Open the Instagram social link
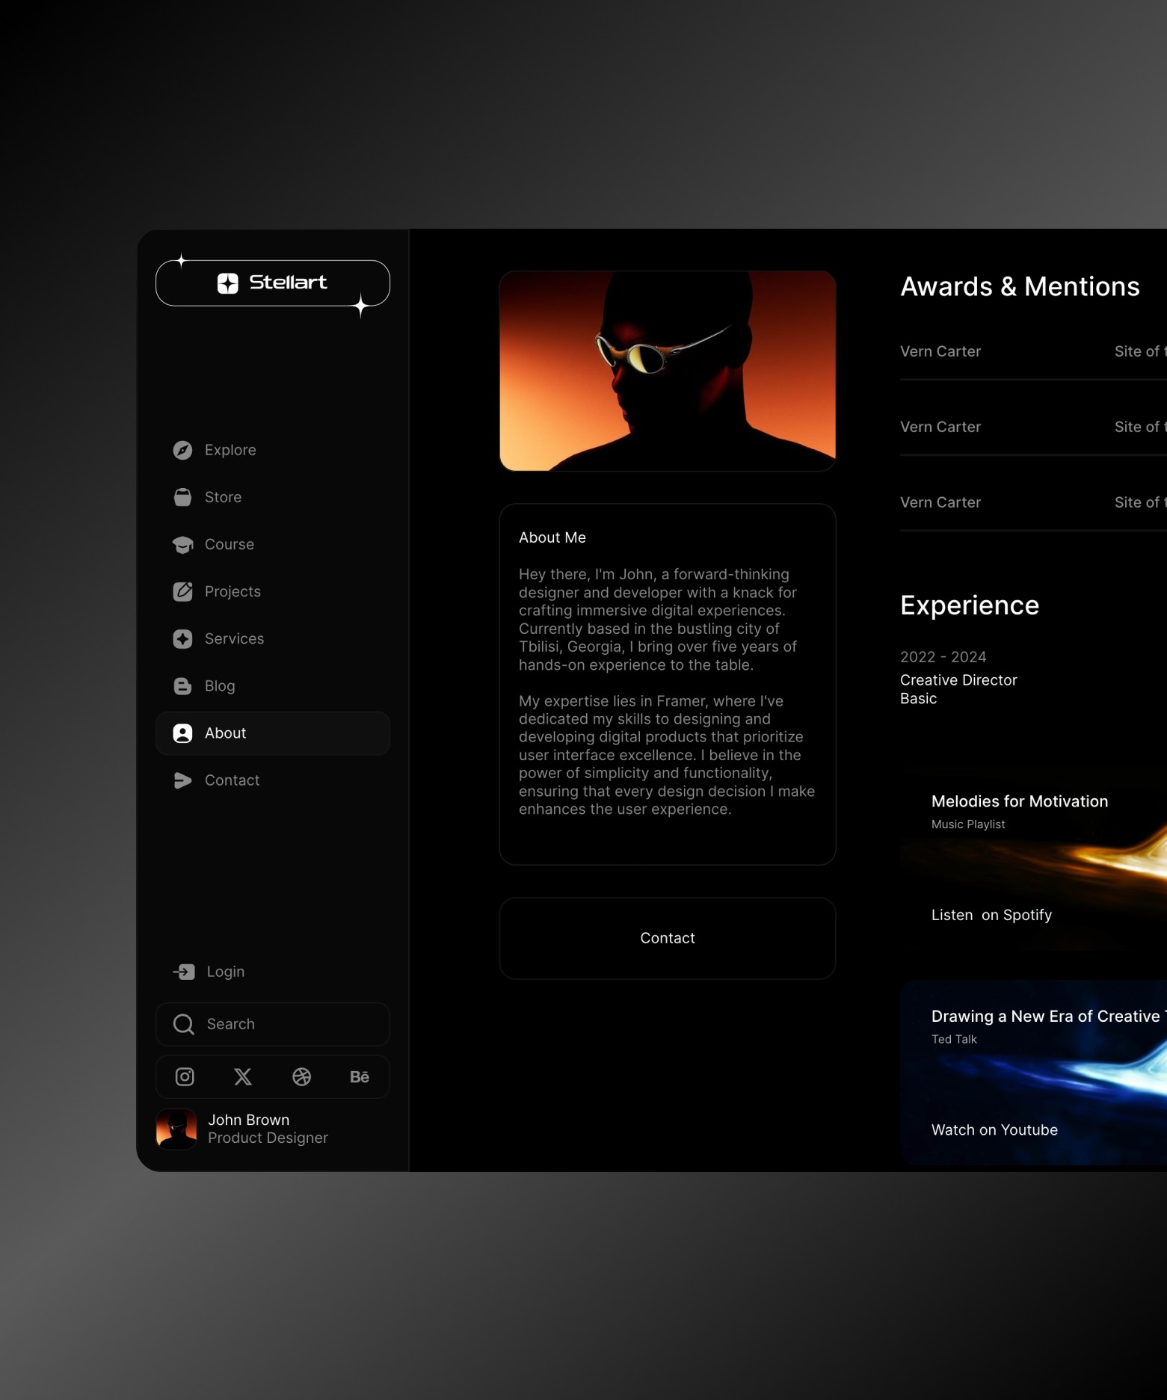This screenshot has height=1400, width=1167. point(185,1076)
